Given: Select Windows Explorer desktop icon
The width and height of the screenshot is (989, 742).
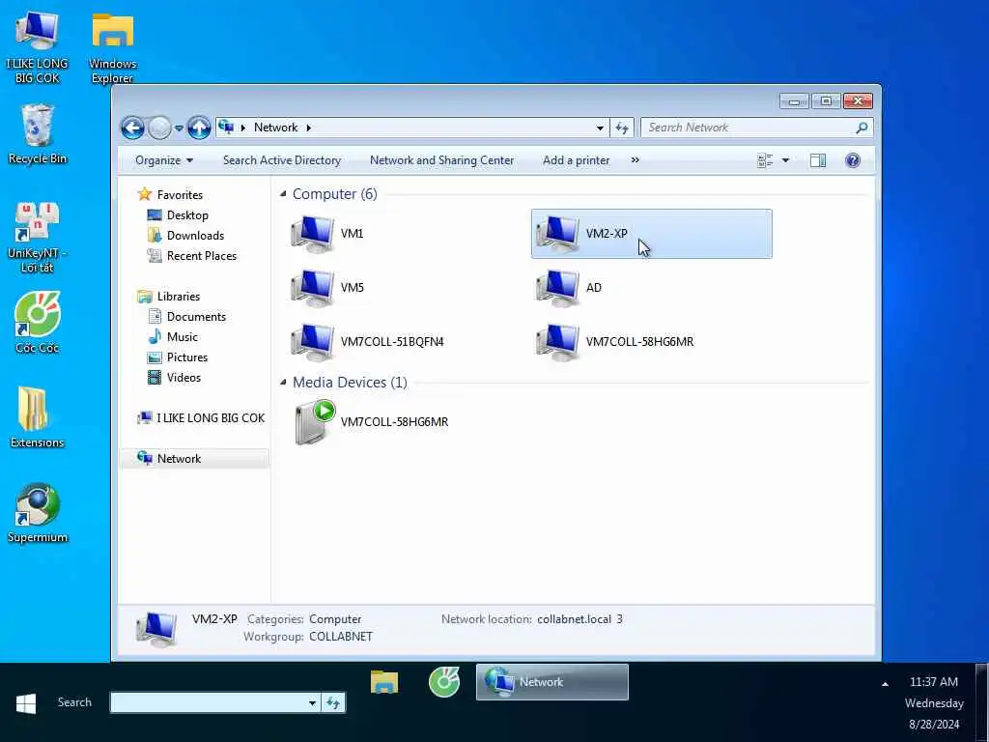Looking at the screenshot, I should click(112, 47).
